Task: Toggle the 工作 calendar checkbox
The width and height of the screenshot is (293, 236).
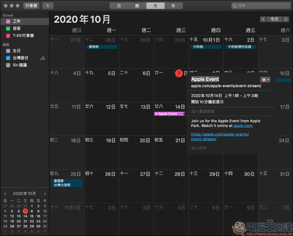Action: click(x=8, y=22)
